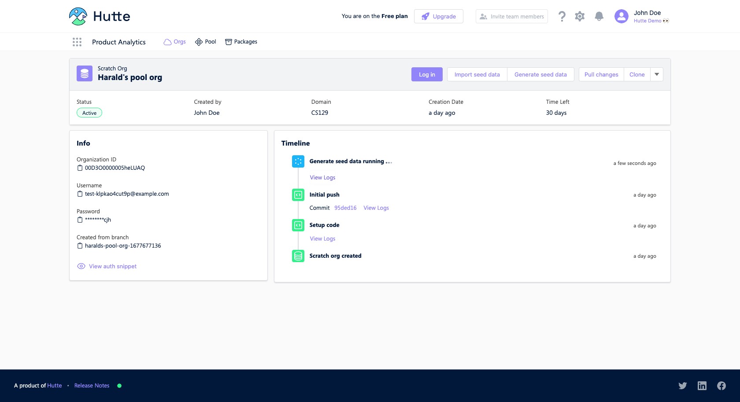The image size is (740, 402).
Task: View Logs for Initial push
Action: pyautogui.click(x=376, y=208)
